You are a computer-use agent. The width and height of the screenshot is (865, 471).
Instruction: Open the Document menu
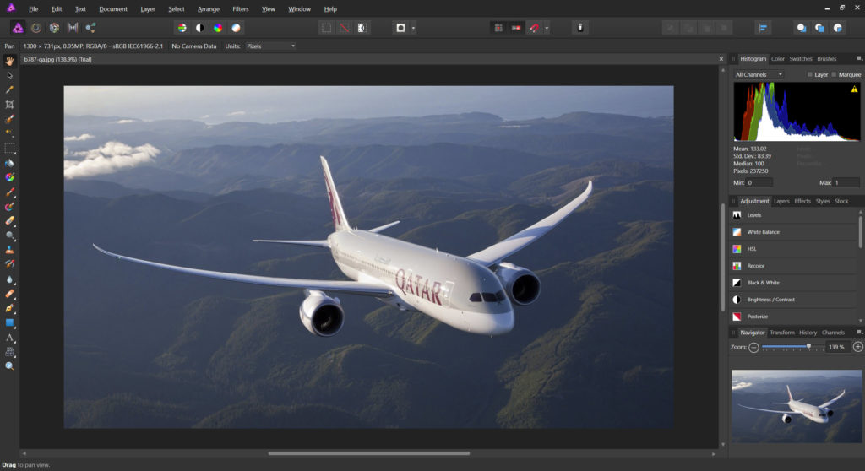coord(113,8)
